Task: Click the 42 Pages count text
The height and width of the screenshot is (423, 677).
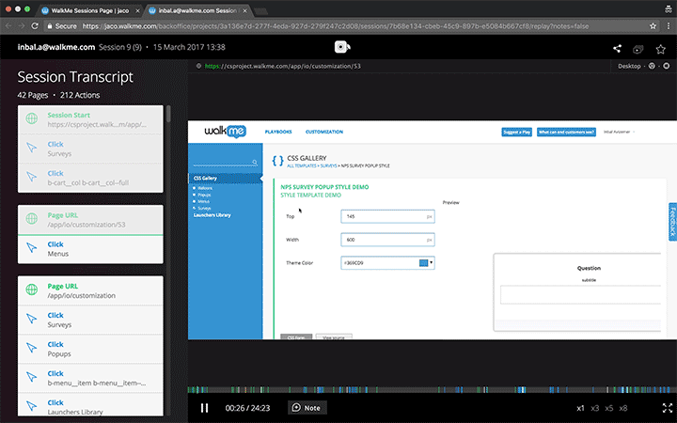Action: (x=33, y=95)
